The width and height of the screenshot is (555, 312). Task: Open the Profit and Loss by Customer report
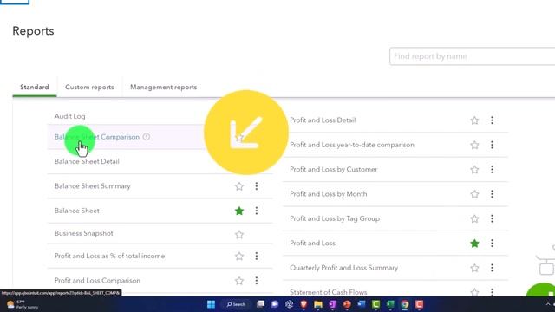point(334,170)
